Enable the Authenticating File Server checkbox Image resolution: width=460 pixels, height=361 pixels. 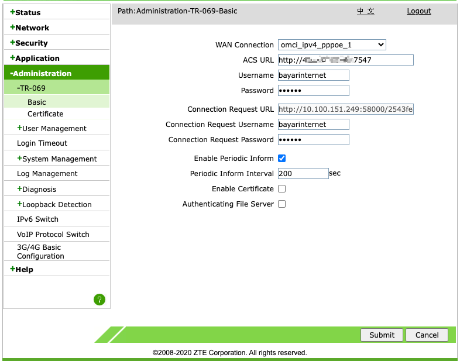pos(282,204)
